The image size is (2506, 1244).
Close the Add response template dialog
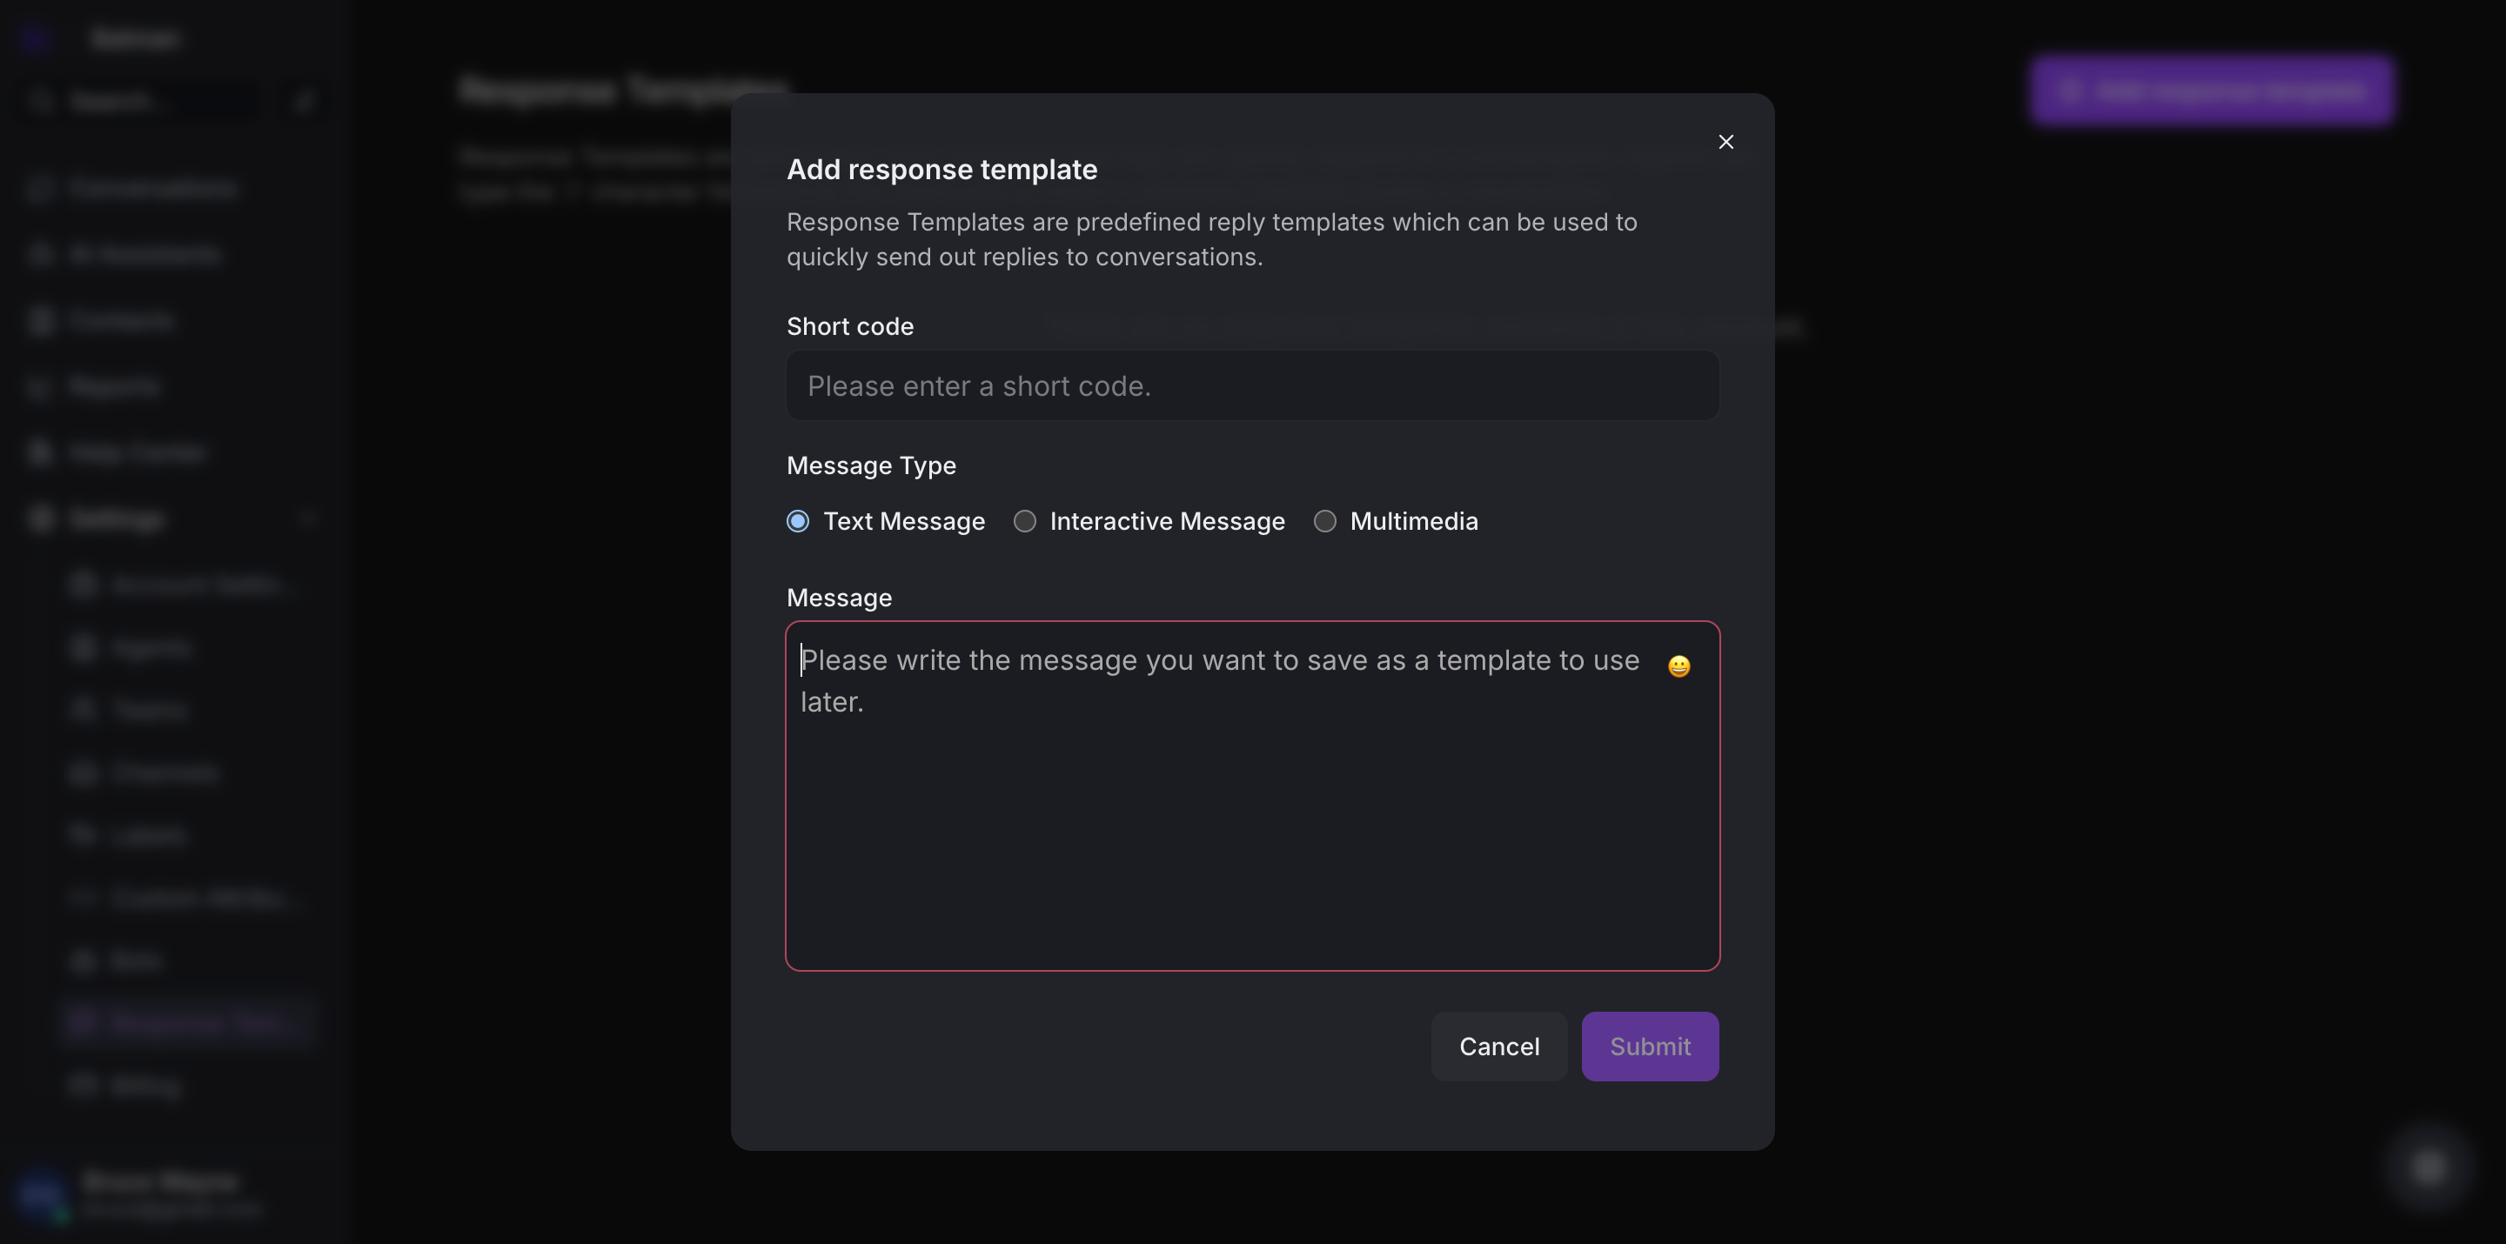pos(1725,142)
